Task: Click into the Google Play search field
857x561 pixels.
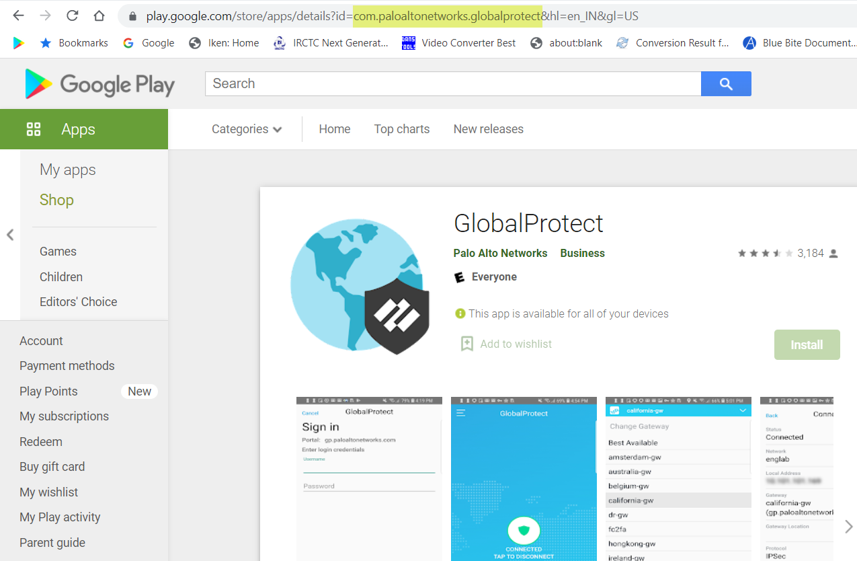Action: click(x=452, y=84)
